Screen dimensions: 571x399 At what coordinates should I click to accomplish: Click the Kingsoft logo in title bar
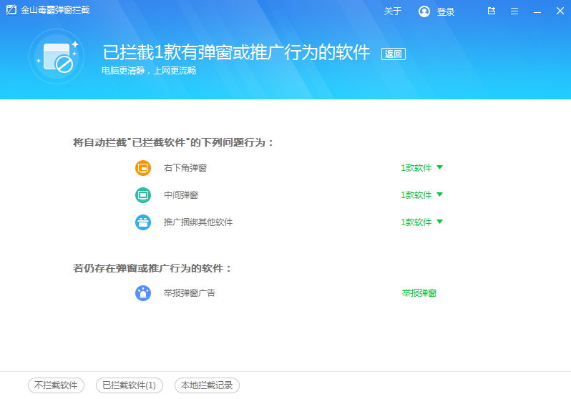click(11, 11)
